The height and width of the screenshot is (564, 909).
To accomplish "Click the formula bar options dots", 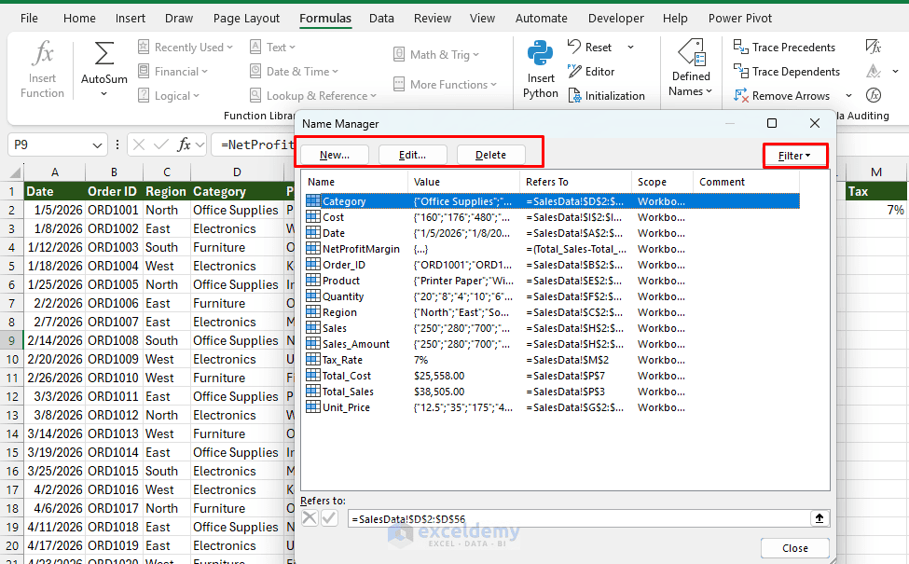I will 117,144.
